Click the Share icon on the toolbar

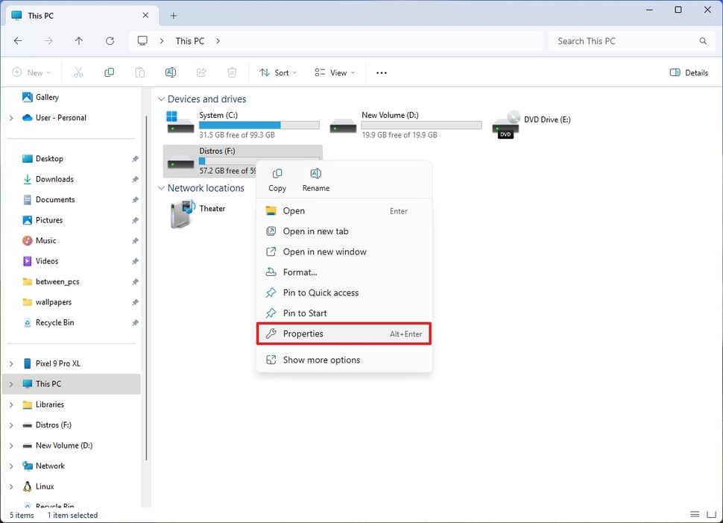tap(201, 72)
